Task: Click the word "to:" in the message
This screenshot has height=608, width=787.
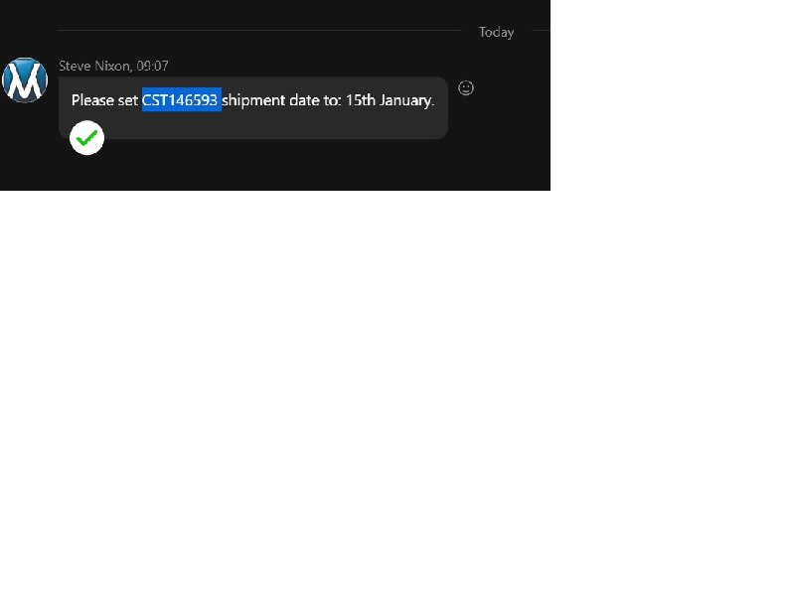Action: (332, 100)
